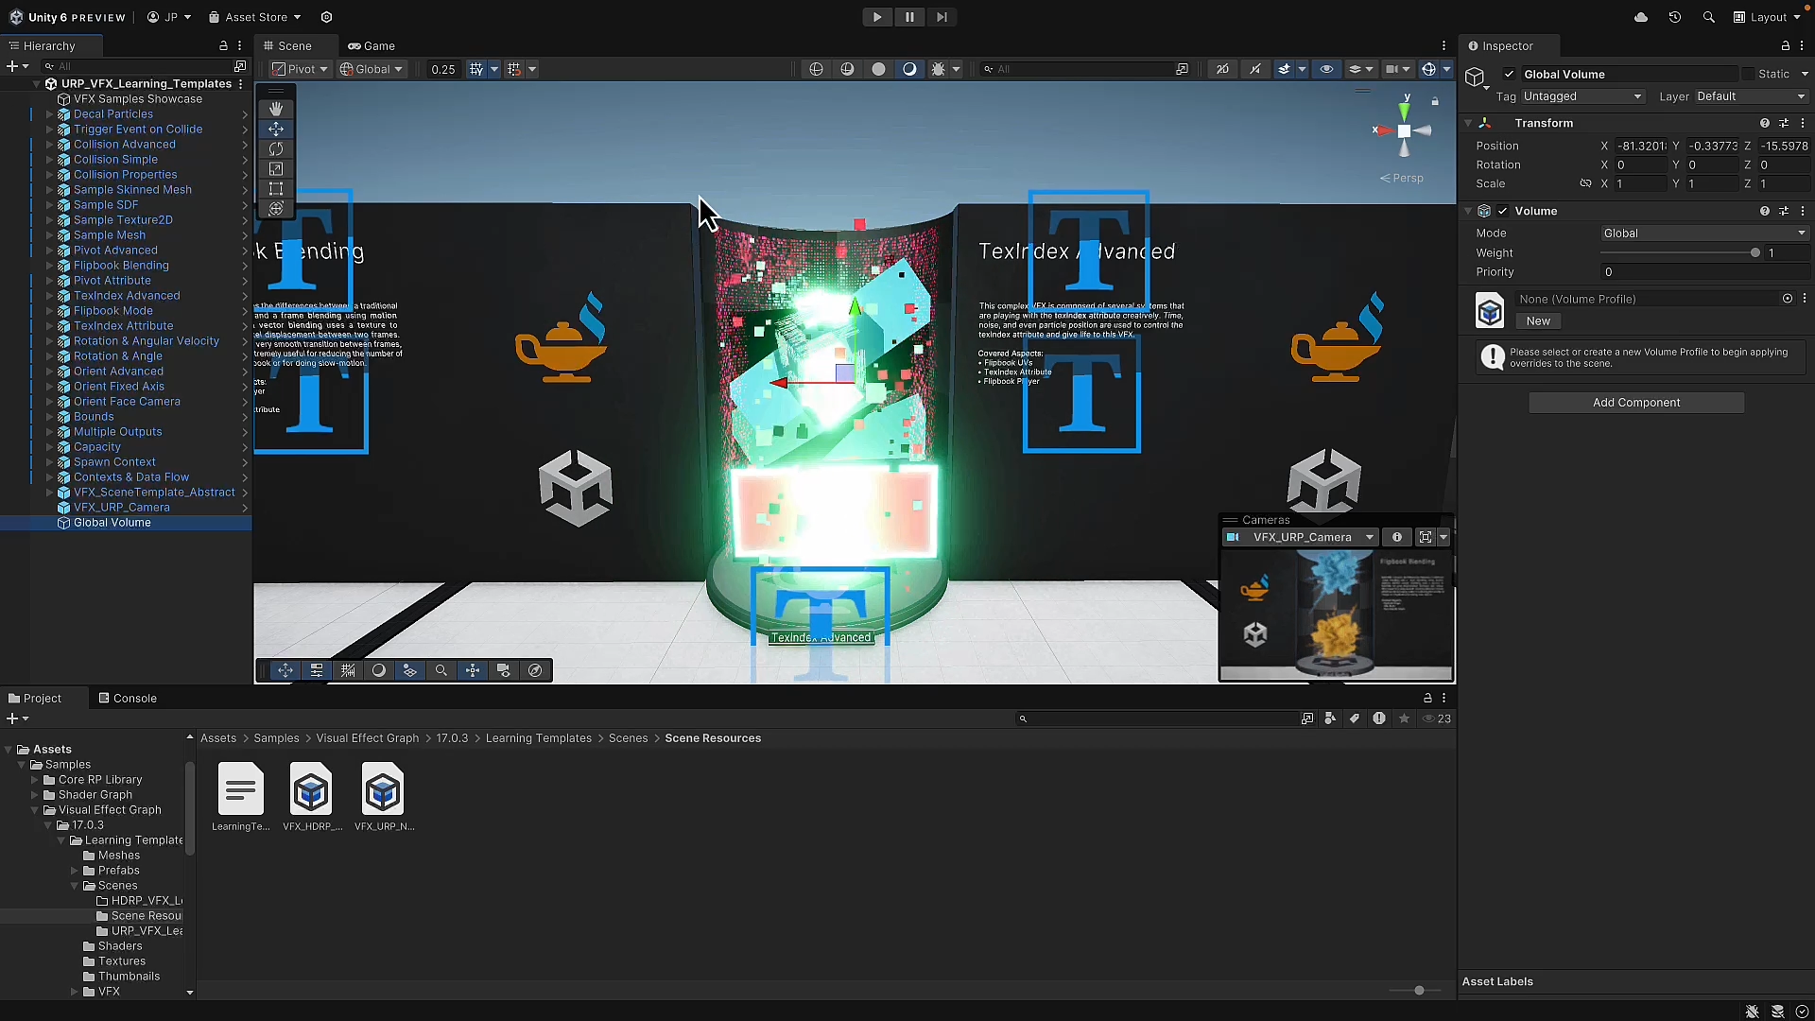Open the Mode dropdown set to Global
The width and height of the screenshot is (1815, 1021).
pos(1702,233)
